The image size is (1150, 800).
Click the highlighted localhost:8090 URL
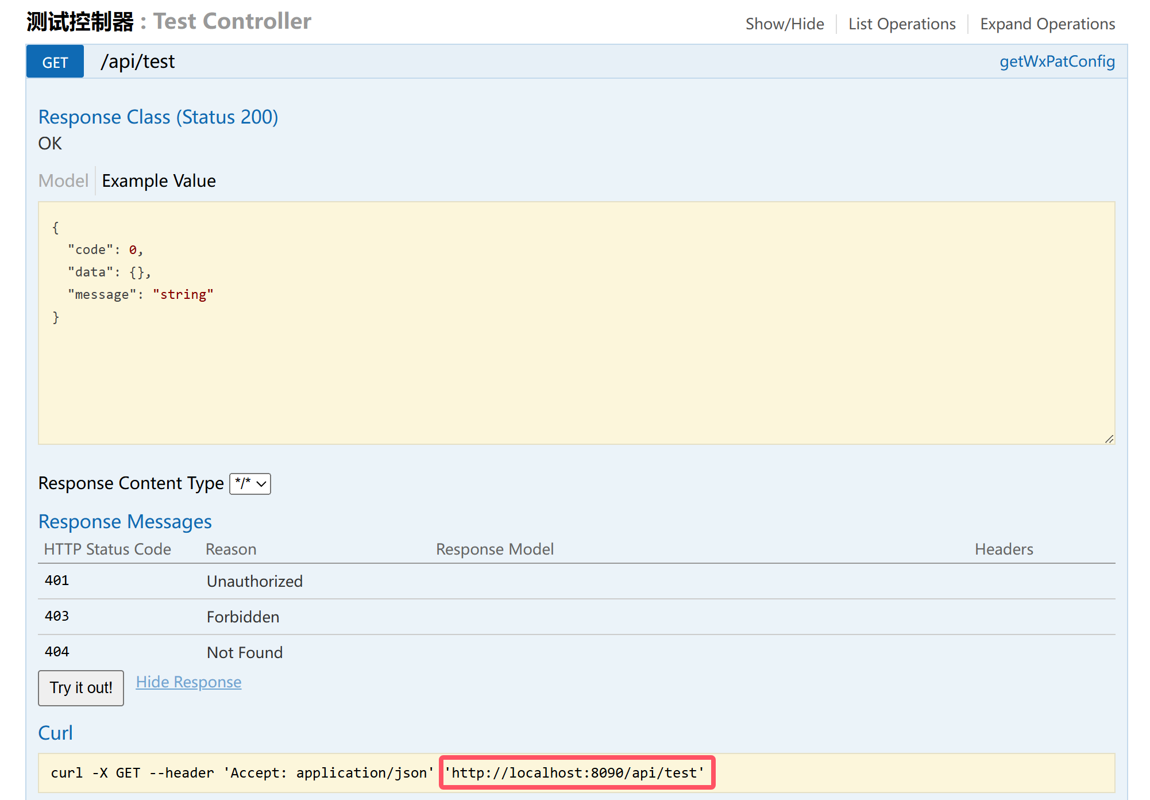click(x=576, y=773)
